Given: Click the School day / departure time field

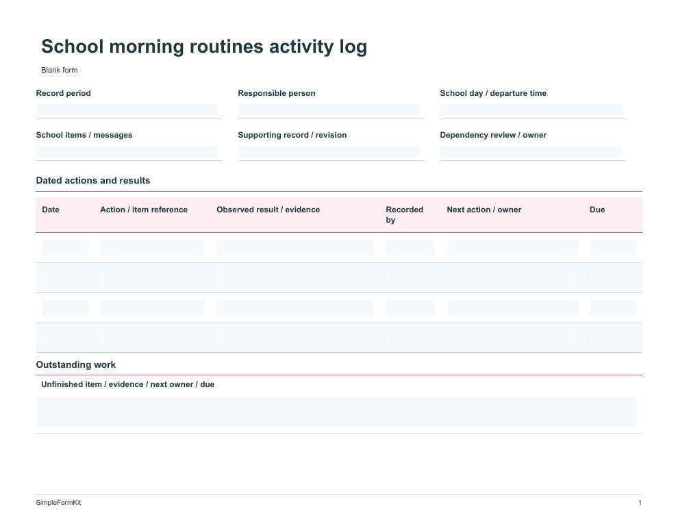Looking at the screenshot, I should [531, 110].
